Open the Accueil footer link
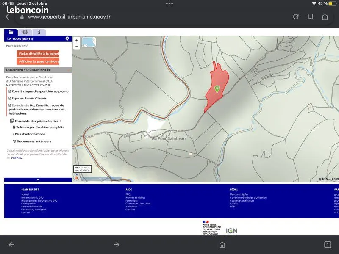Image resolution: width=339 pixels, height=254 pixels. click(x=25, y=194)
